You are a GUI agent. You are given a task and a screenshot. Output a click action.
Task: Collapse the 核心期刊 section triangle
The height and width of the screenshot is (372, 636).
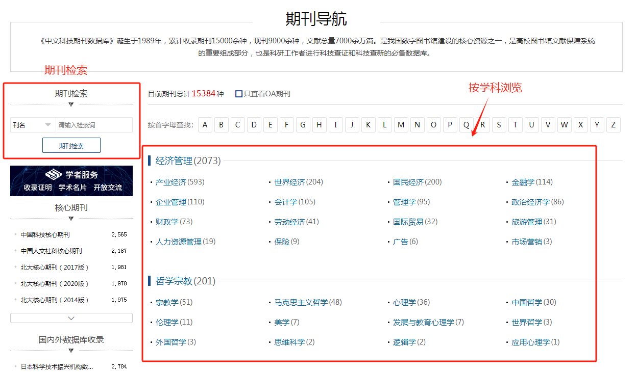(x=71, y=219)
